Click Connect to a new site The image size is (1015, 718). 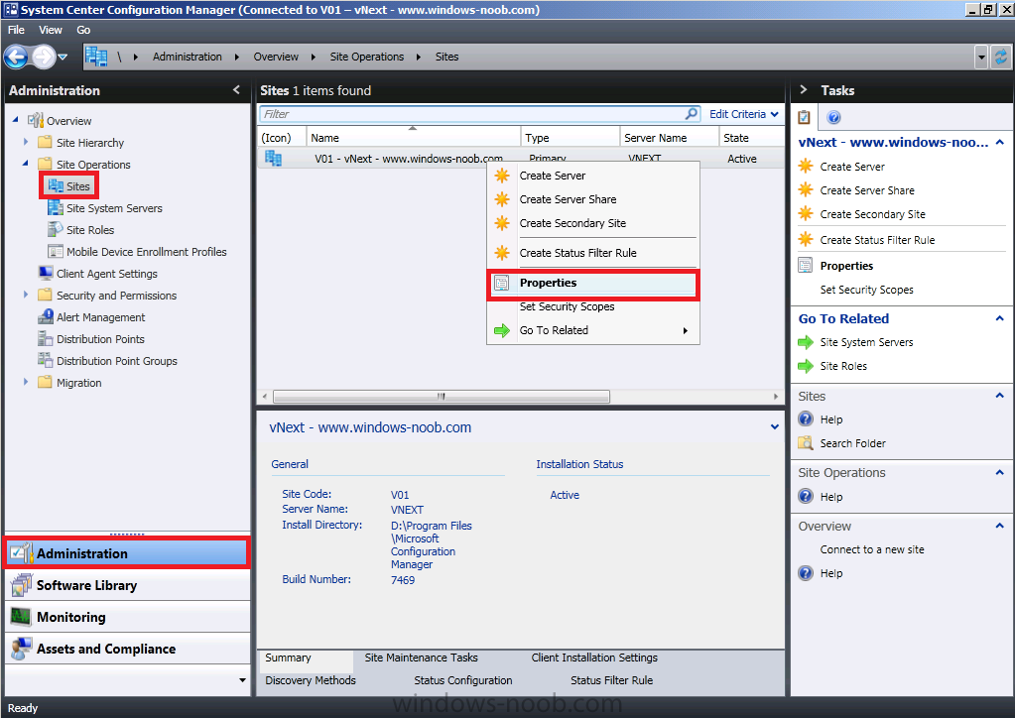pyautogui.click(x=872, y=549)
